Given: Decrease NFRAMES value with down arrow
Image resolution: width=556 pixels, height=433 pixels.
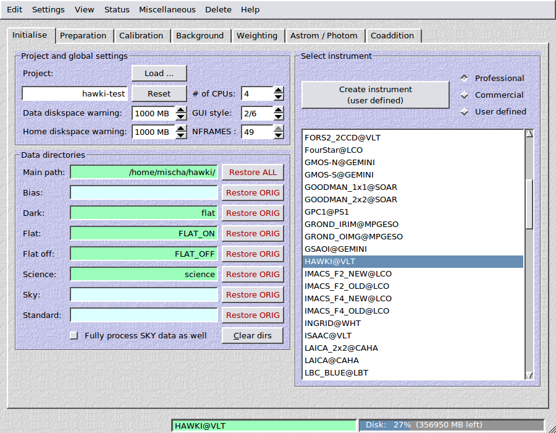Looking at the screenshot, I should click(x=279, y=135).
